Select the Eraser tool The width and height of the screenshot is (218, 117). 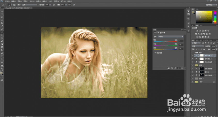2,41
